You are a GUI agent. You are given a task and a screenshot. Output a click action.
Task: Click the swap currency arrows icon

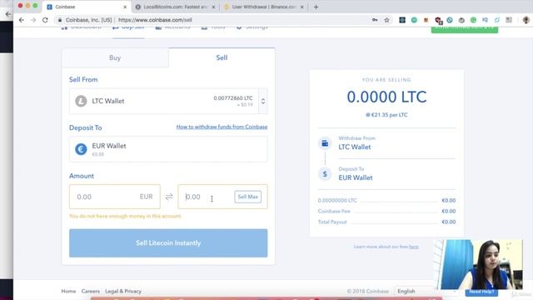pos(169,197)
